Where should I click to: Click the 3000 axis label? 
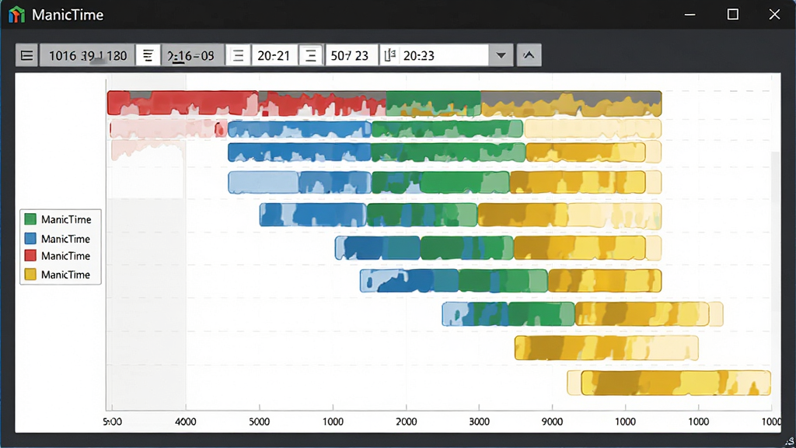point(479,422)
